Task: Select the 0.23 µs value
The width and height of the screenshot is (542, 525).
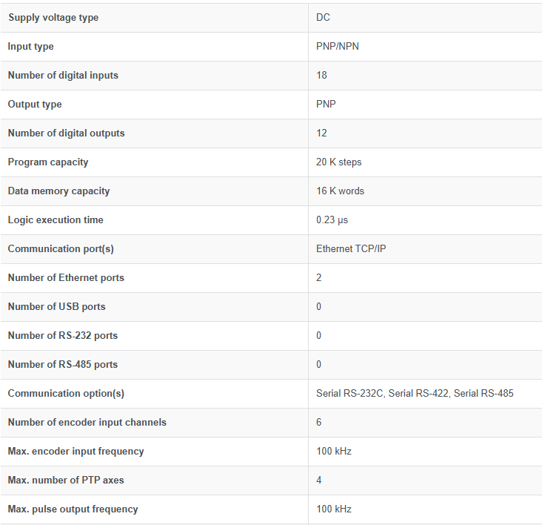Action: [x=332, y=220]
